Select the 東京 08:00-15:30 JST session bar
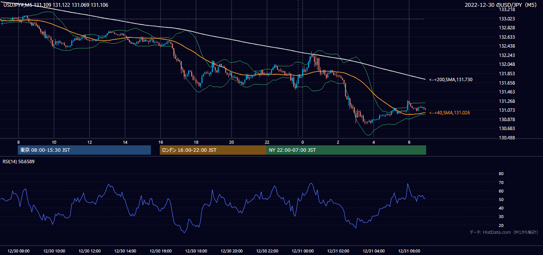The width and height of the screenshot is (543, 255). pos(84,150)
